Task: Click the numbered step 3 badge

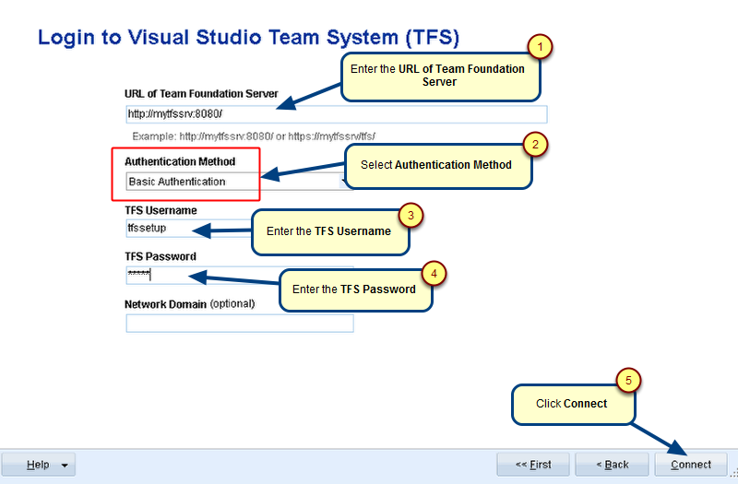Action: coord(414,215)
